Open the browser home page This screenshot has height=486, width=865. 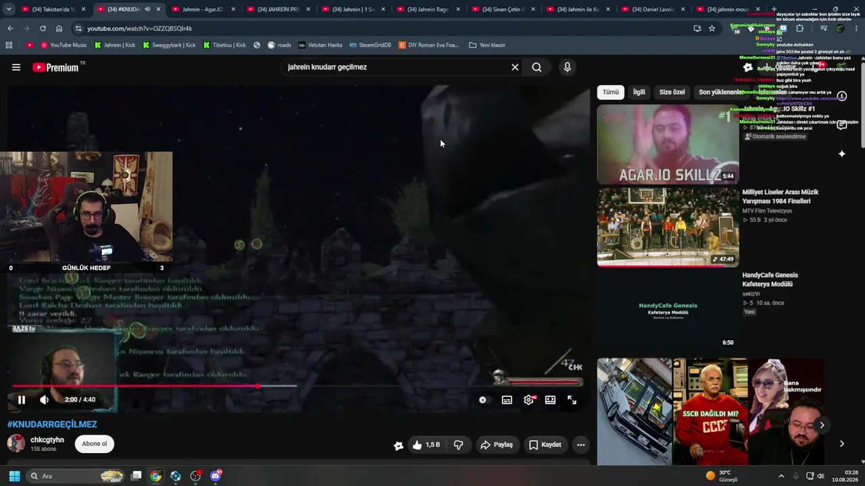pyautogui.click(x=59, y=28)
